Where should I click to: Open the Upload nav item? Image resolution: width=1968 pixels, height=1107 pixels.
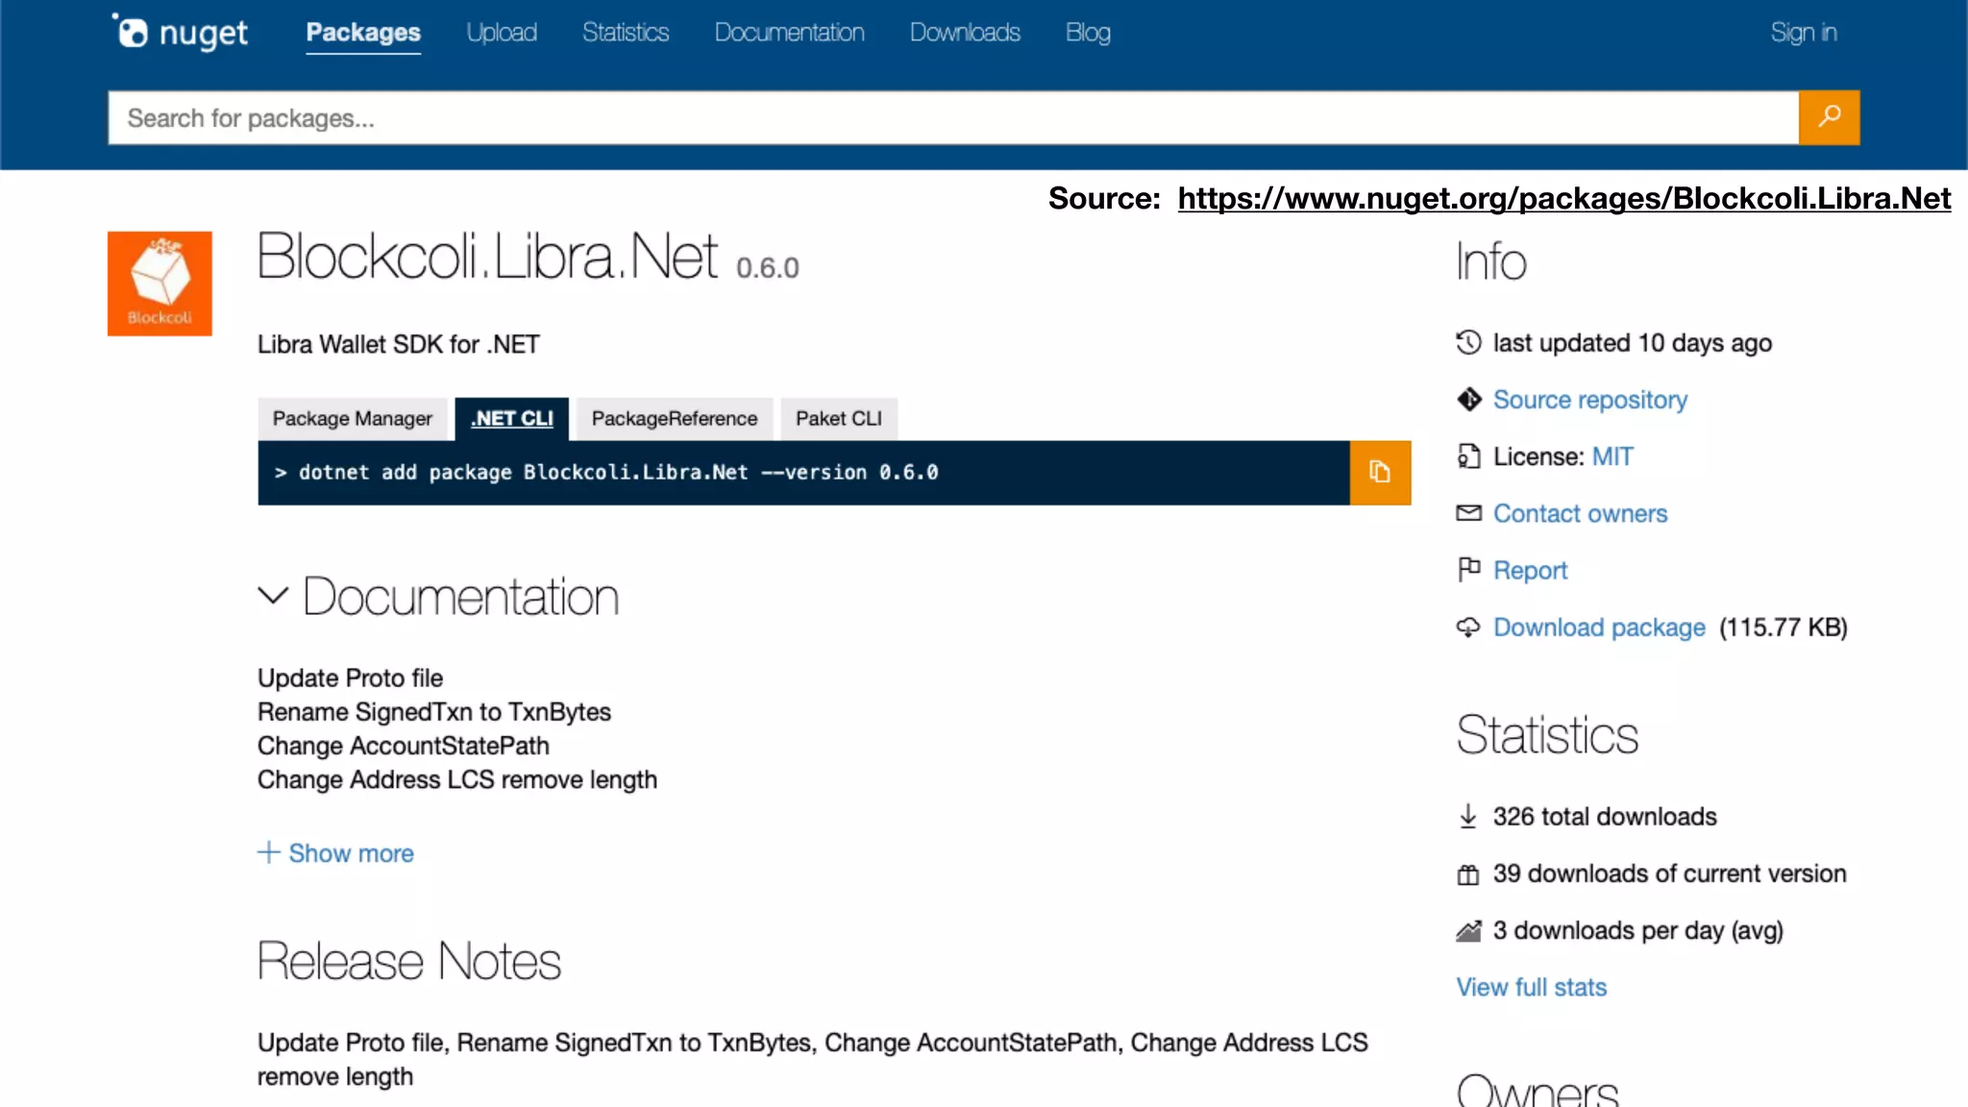click(x=502, y=33)
